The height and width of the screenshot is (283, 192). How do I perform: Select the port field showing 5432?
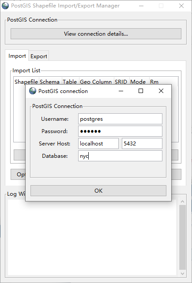[x=142, y=144]
